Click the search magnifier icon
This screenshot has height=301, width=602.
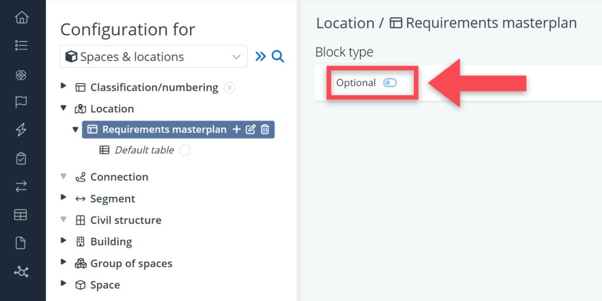click(x=278, y=56)
